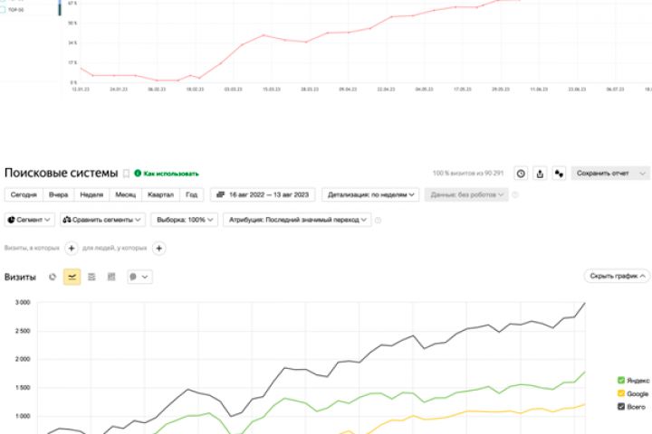Screen dimensions: 652x434
Task: Open report history clock icon
Action: pyautogui.click(x=521, y=173)
